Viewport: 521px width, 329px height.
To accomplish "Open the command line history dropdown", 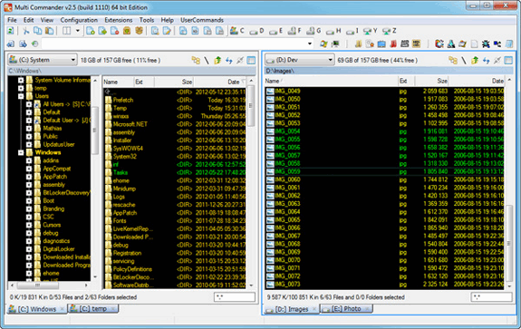I will click(x=310, y=44).
